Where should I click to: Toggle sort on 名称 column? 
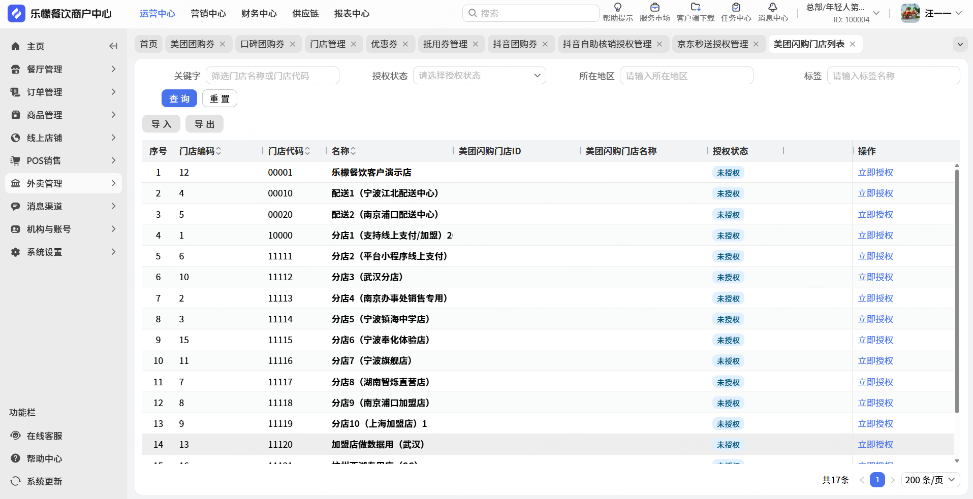[x=353, y=151]
